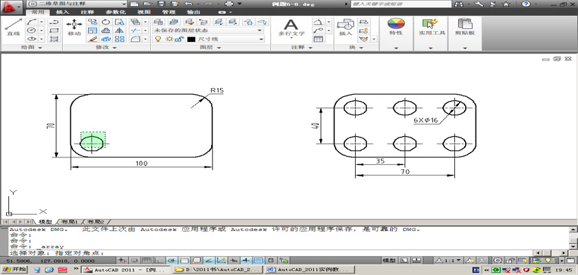Expand the layer state dropdown 未保存的图层状态

[208, 31]
